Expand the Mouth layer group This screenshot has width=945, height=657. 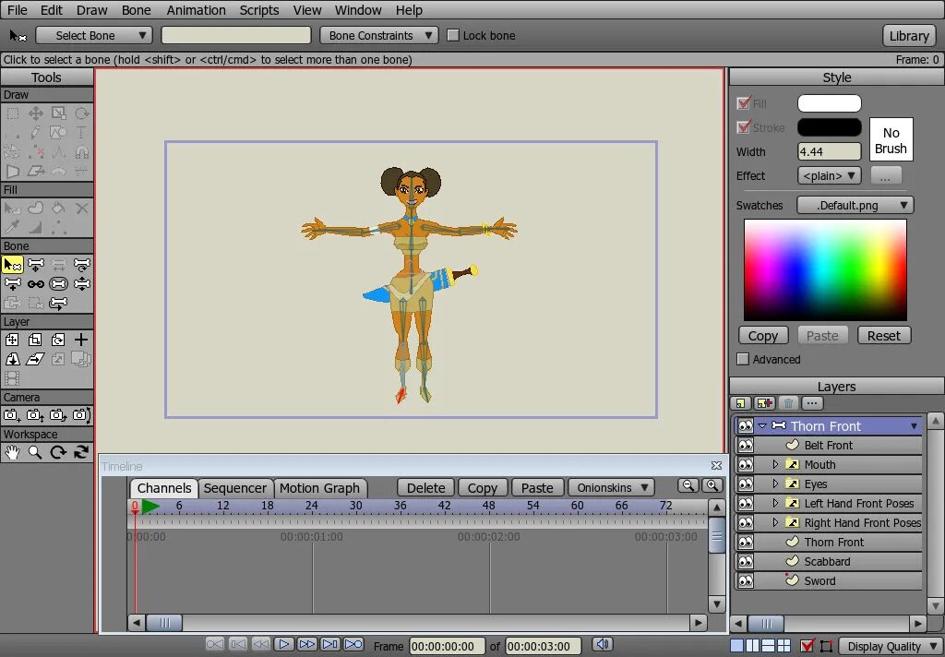pyautogui.click(x=775, y=465)
